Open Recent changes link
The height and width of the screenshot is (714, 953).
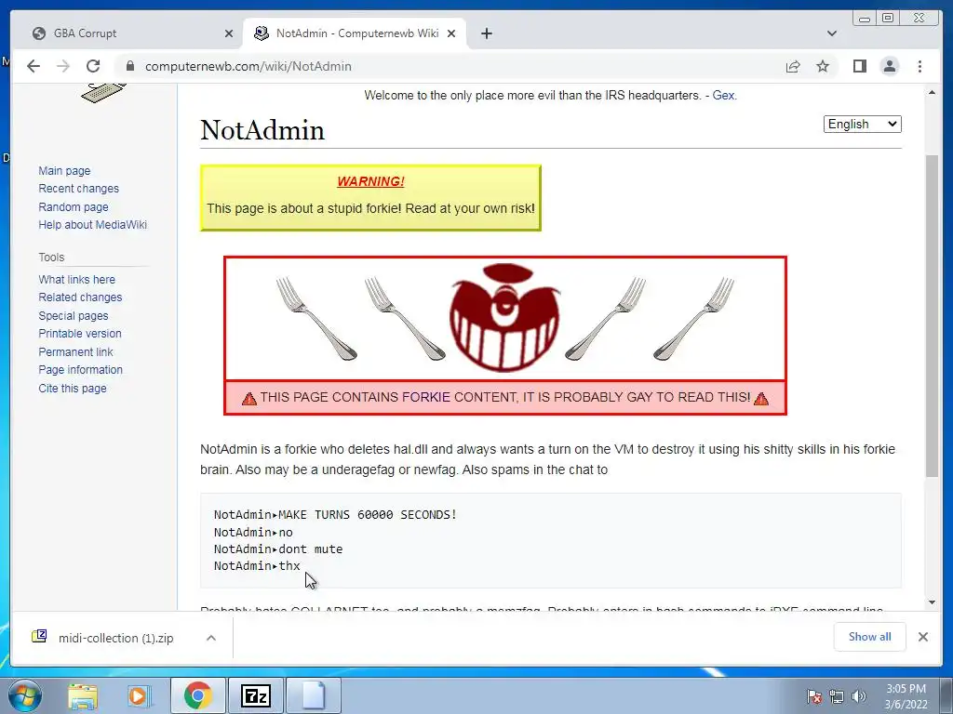tap(78, 188)
